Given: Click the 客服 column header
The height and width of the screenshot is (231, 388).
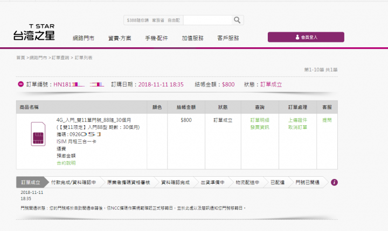Looking at the screenshot, I should pos(327,107).
